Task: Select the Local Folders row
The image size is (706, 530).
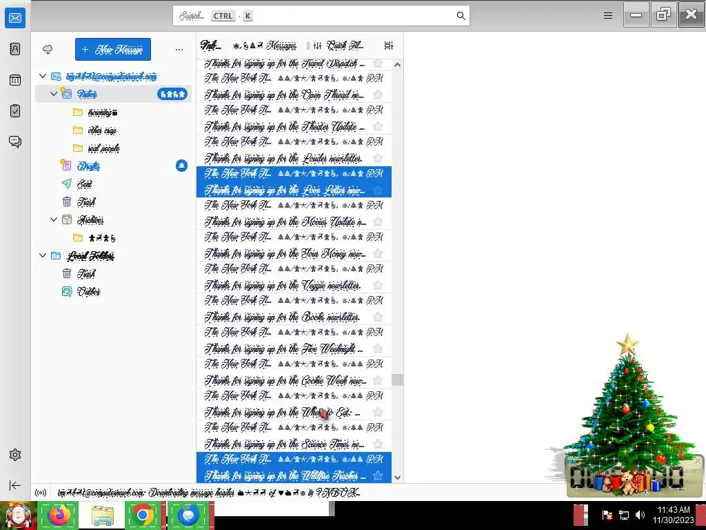Action: (114, 255)
